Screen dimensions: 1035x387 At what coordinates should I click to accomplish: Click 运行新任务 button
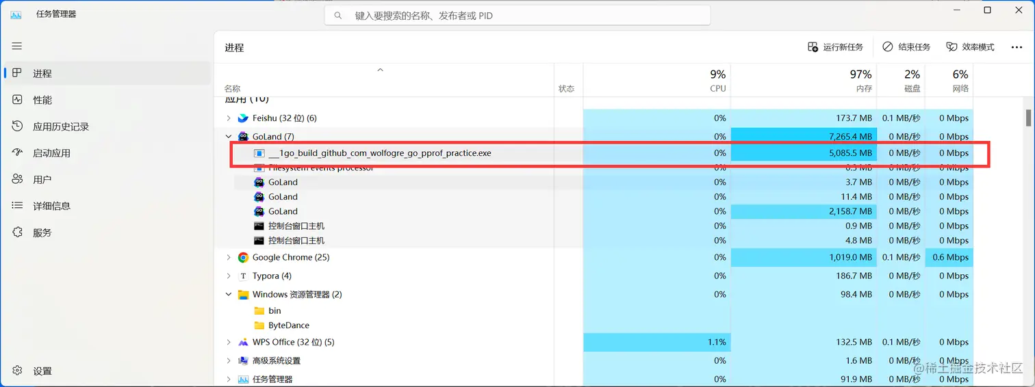click(836, 47)
